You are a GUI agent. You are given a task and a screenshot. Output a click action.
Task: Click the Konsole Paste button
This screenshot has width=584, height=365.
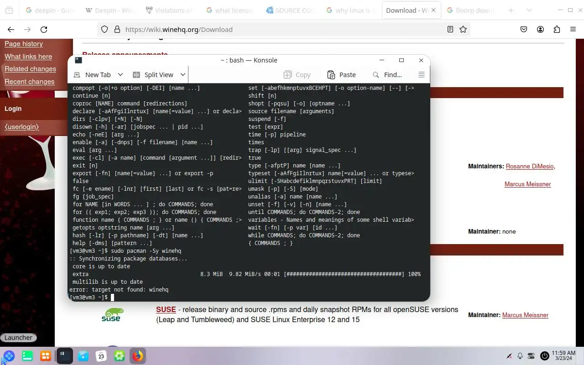341,74
